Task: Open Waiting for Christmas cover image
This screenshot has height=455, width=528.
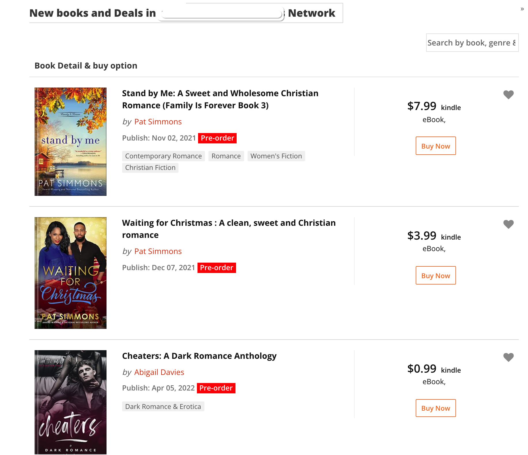Action: [x=71, y=273]
